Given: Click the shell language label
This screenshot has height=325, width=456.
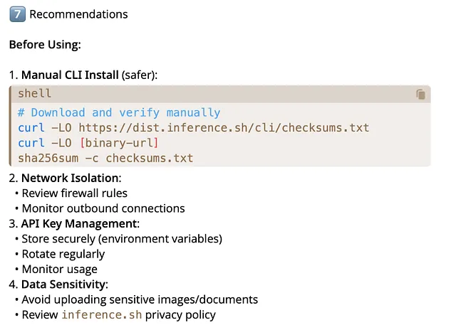Looking at the screenshot, I should click(x=34, y=94).
